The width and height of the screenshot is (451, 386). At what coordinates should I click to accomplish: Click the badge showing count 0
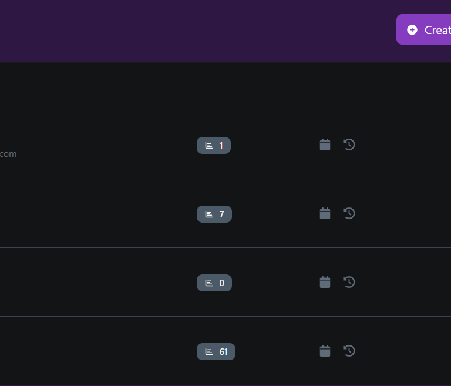(x=214, y=283)
